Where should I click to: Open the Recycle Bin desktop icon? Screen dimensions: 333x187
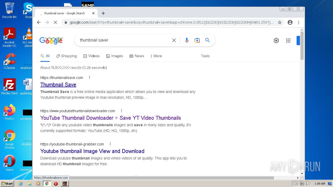coord(9,10)
